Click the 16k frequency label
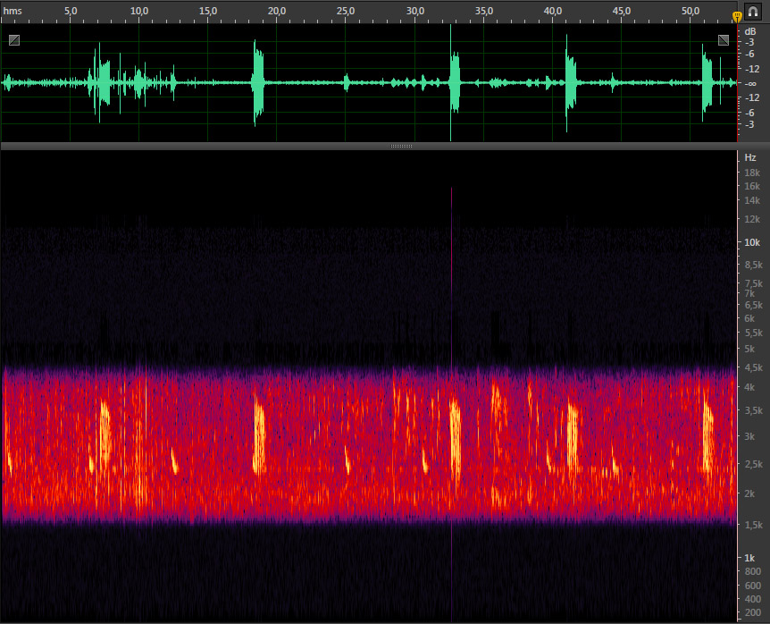The image size is (770, 624). click(752, 186)
